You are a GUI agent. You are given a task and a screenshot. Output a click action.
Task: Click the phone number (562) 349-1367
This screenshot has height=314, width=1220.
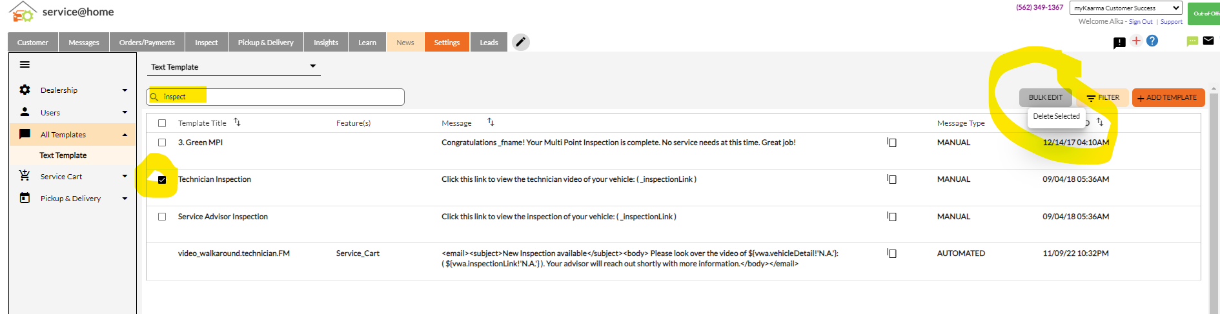click(1039, 8)
